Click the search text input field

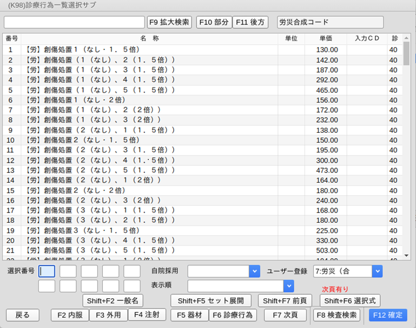tap(74, 22)
